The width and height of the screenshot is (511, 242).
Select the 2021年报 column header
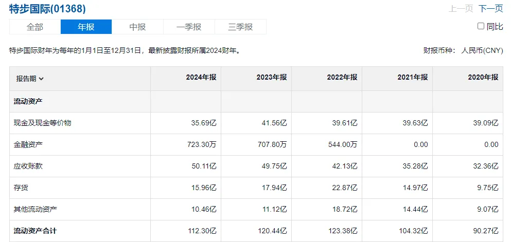[413, 78]
